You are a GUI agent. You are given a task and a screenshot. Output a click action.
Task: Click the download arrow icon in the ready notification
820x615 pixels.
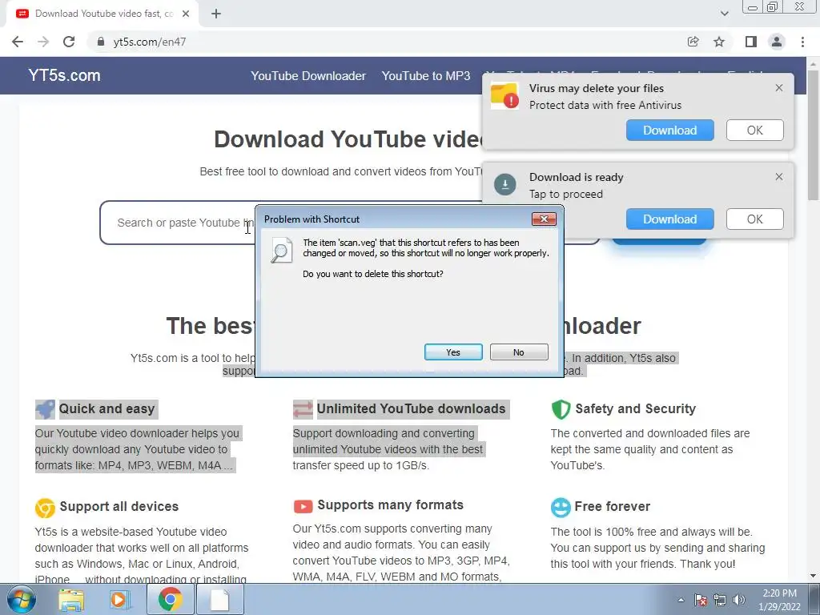[505, 184]
